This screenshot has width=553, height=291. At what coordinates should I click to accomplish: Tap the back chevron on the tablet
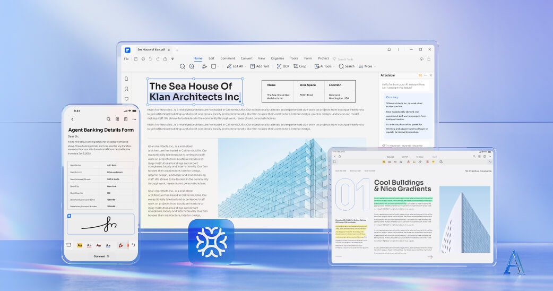tap(335, 156)
